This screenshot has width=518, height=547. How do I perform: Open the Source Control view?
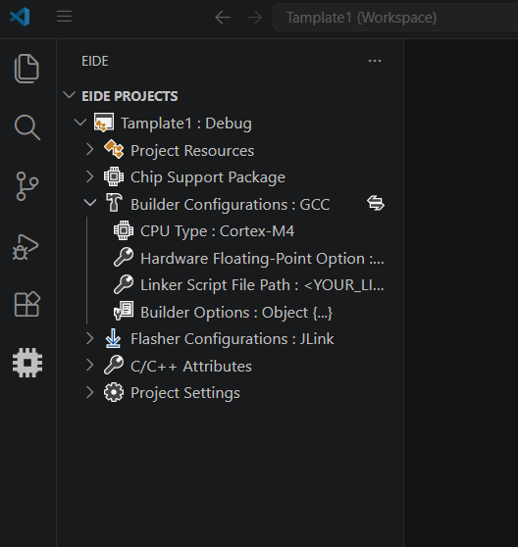26,186
